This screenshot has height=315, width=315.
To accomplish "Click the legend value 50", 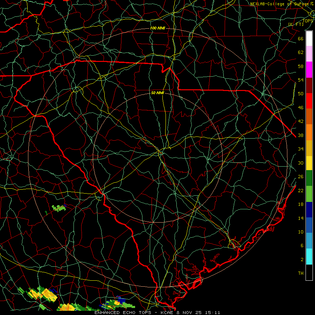I will click(x=301, y=93).
